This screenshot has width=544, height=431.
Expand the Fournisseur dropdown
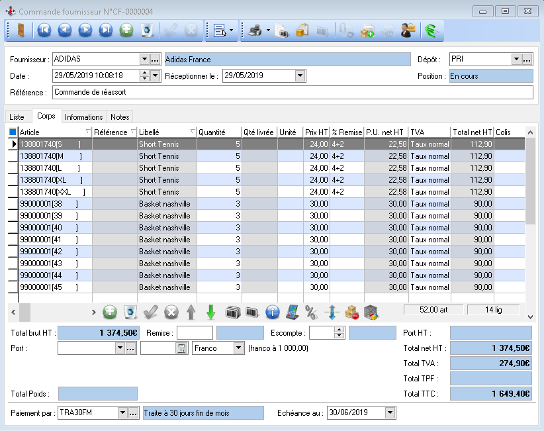pyautogui.click(x=144, y=60)
